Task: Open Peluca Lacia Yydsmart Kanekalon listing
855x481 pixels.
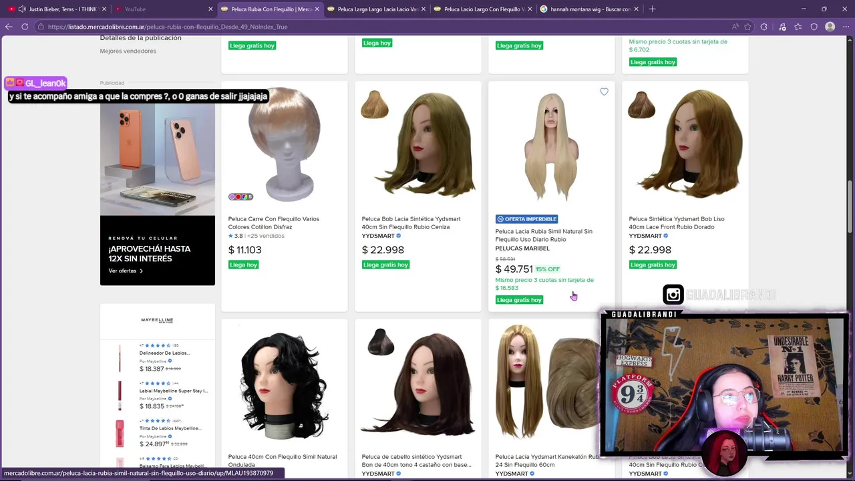Action: tap(547, 460)
